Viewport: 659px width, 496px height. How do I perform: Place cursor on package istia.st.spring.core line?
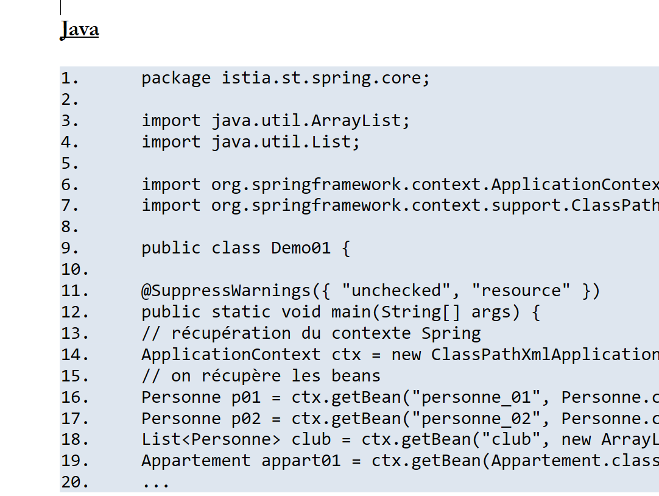(285, 79)
